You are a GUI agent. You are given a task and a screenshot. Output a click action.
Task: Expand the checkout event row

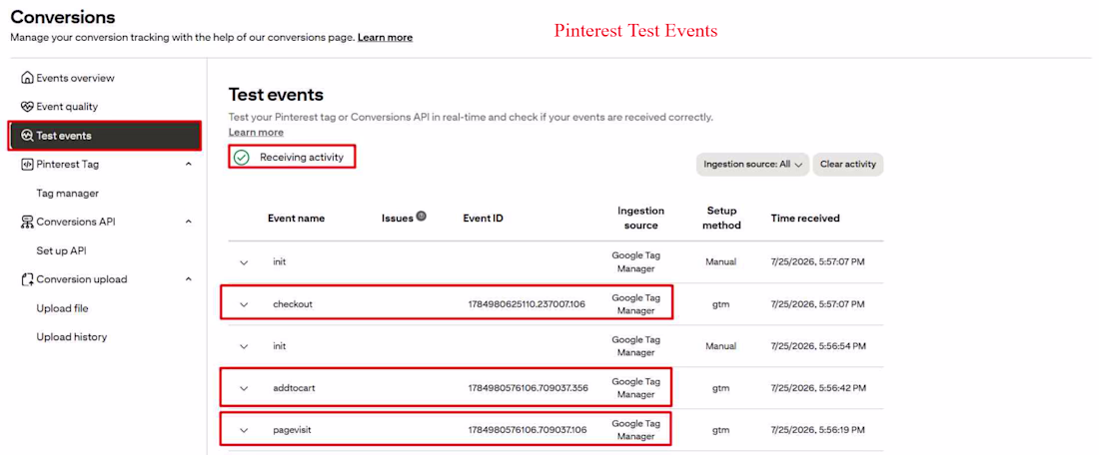(x=244, y=304)
